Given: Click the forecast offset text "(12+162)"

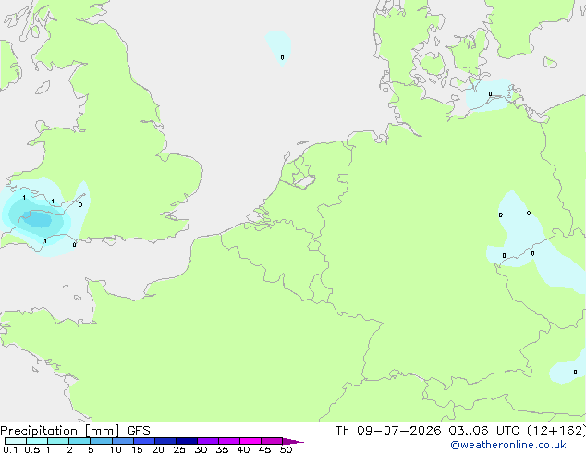Looking at the screenshot, I should [556, 431].
